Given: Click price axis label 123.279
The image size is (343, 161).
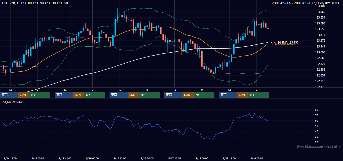Looking at the screenshot, I should (320, 41).
